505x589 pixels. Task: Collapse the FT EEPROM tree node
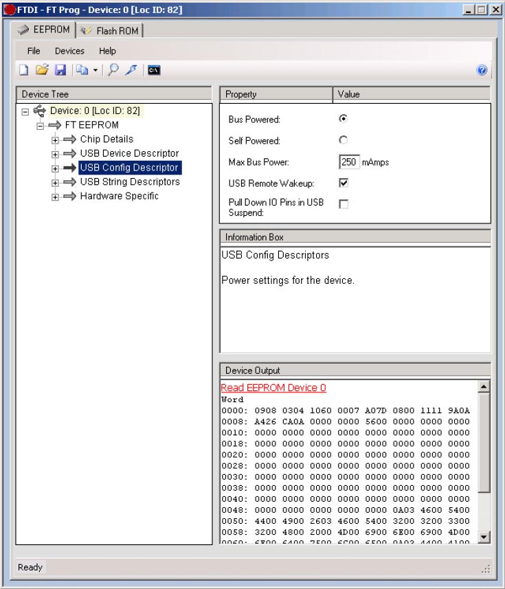coord(40,126)
